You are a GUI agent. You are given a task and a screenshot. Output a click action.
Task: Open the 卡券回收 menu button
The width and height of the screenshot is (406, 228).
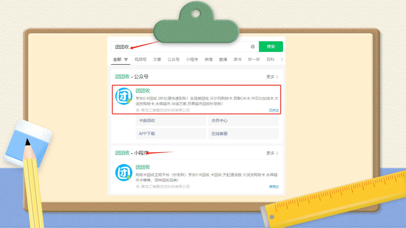pyautogui.click(x=171, y=121)
